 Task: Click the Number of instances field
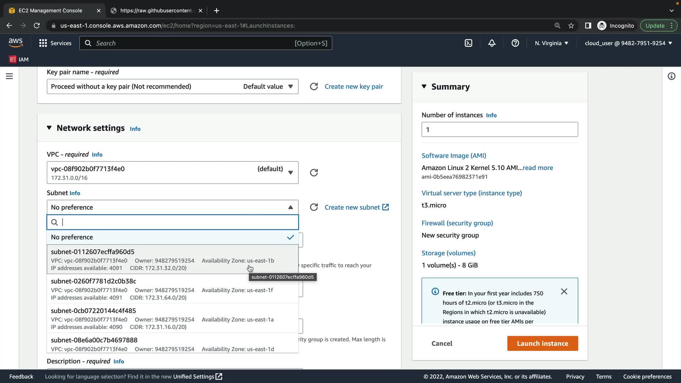[x=499, y=129]
